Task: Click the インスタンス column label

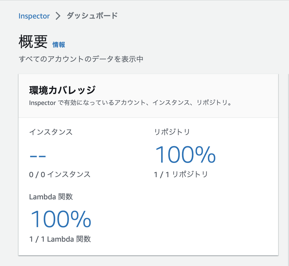Action: tap(50, 132)
